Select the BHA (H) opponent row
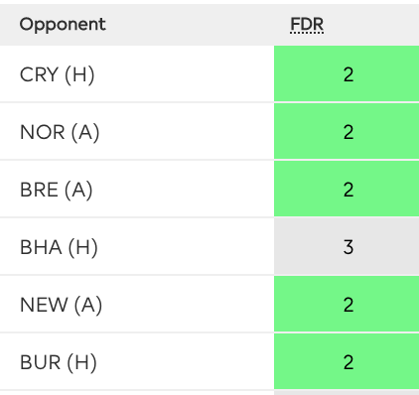This screenshot has height=395, width=419. 209,247
